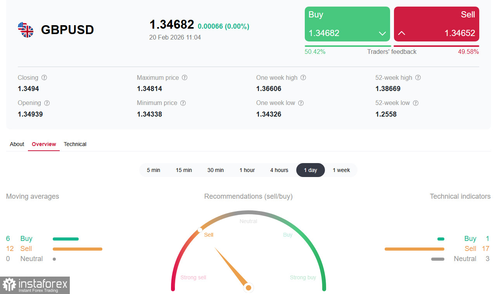Screen dimensions: 494x294
Task: Click the Minimum price info icon
Action: [x=183, y=103]
